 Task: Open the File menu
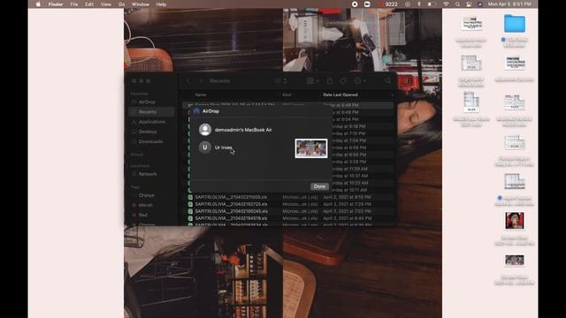(x=74, y=4)
